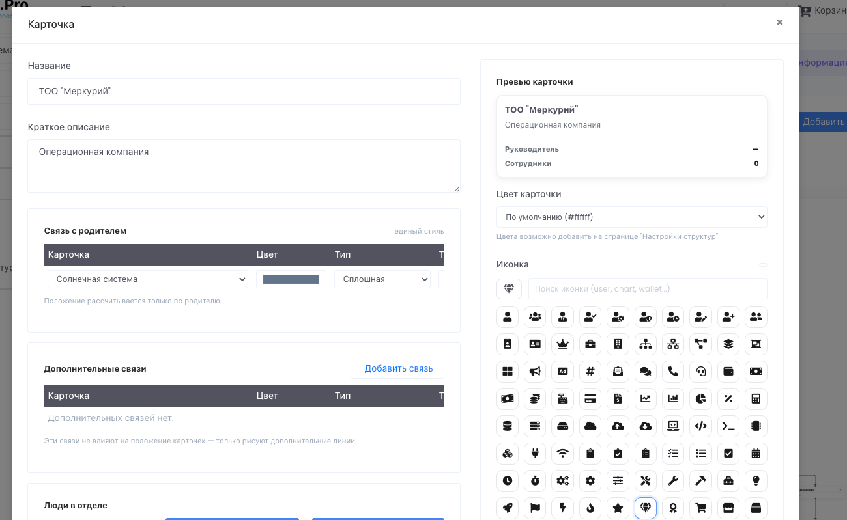Pick the rocket icon
This screenshot has height=520, width=847.
coord(507,508)
